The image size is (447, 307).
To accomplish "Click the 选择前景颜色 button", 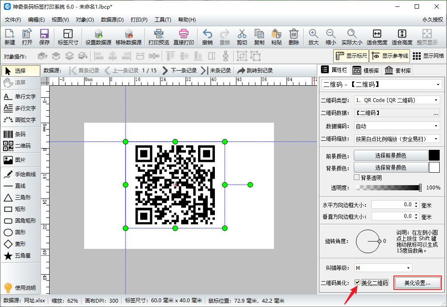I will tap(391, 155).
